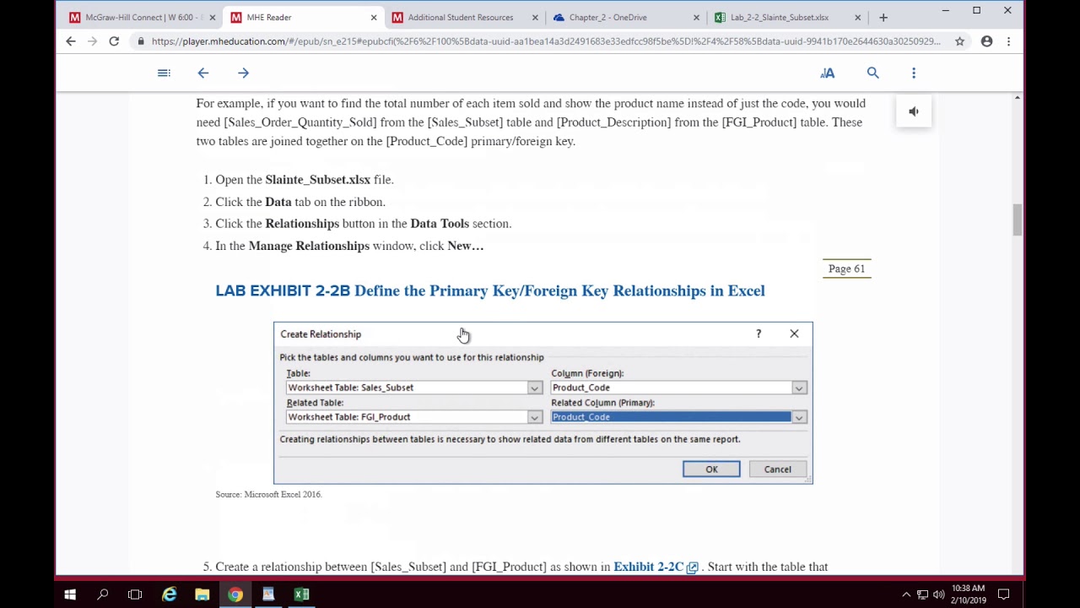Click browser forward button
This screenshot has height=608, width=1080.
coord(92,41)
